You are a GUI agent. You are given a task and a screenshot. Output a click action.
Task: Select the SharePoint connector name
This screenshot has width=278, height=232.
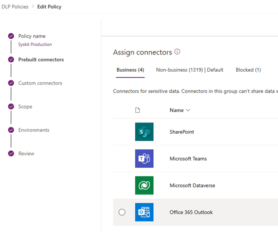(x=182, y=132)
